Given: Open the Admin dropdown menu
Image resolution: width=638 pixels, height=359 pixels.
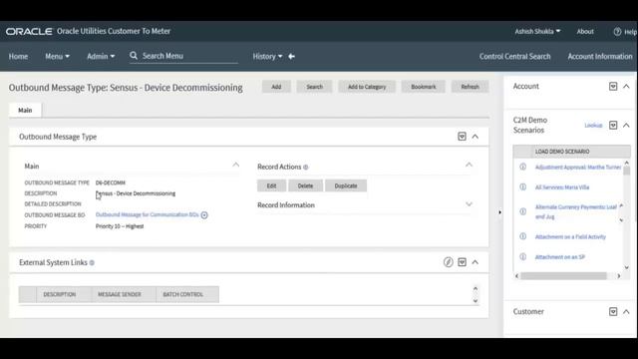Looking at the screenshot, I should tap(101, 57).
